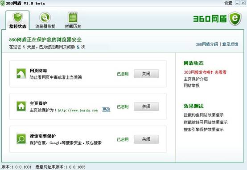Viewport: 247px width, 170px height.
Task: Click the house icon next to 主页保护
Action: pos(21,106)
